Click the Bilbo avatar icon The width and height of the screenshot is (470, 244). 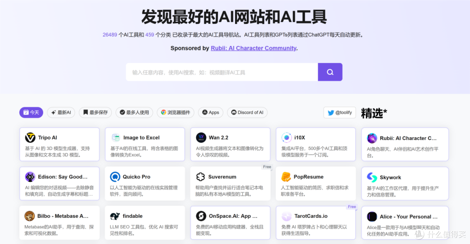[x=30, y=216]
